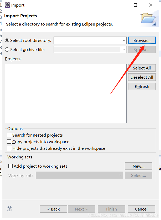Select the 'Select archive file' radio button
Viewport: 161px width, 220px height.
tap(7, 49)
